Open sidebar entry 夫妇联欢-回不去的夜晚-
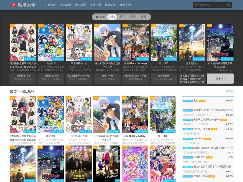 (x=207, y=119)
